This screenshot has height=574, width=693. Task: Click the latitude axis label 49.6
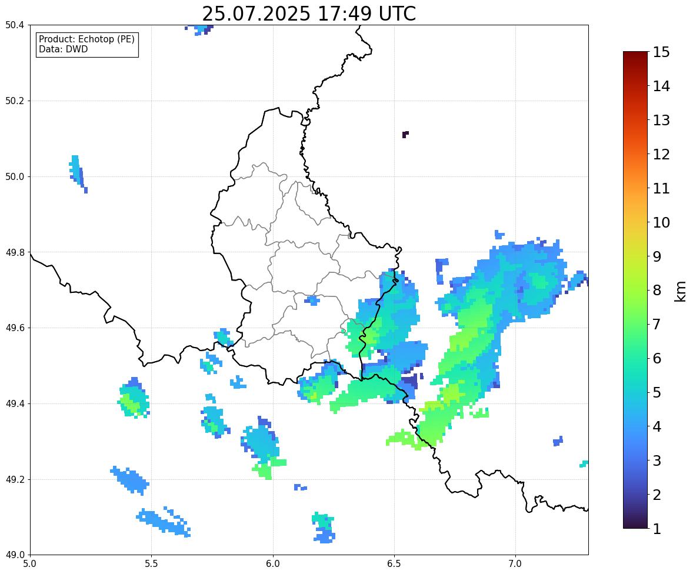[15, 328]
